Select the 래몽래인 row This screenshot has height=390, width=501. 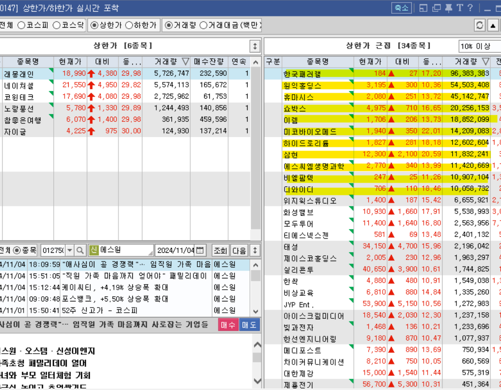tap(125, 74)
